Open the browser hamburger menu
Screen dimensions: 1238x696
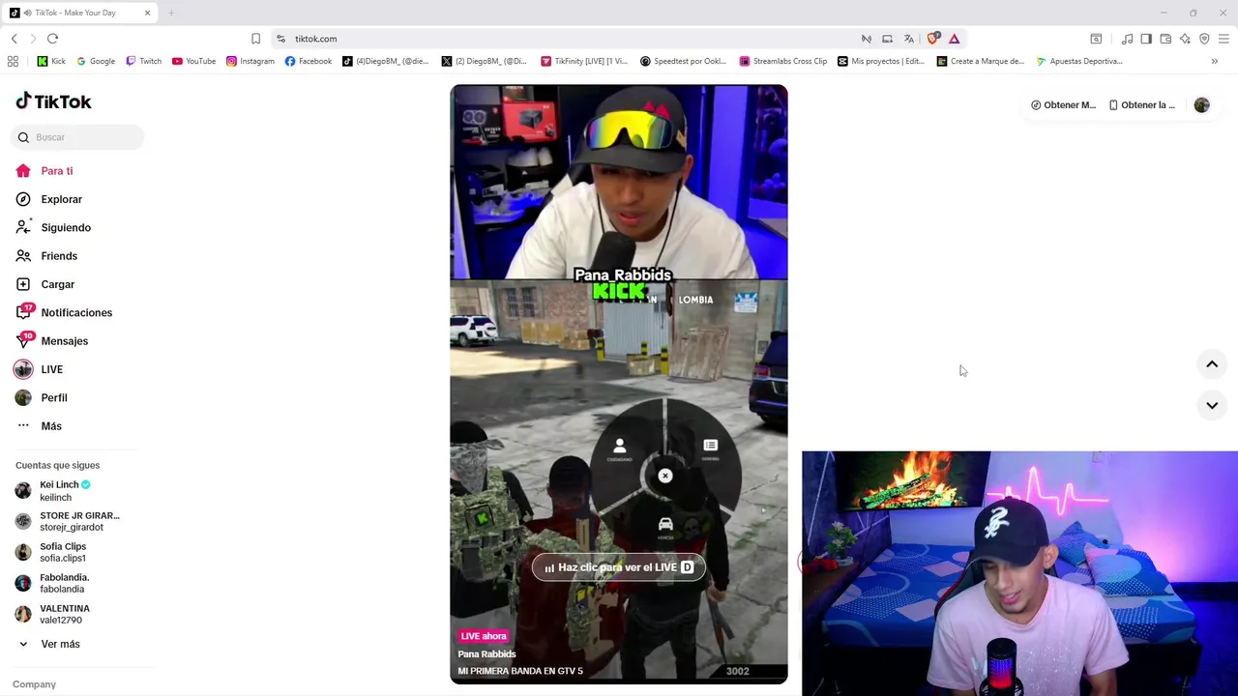pos(1223,39)
